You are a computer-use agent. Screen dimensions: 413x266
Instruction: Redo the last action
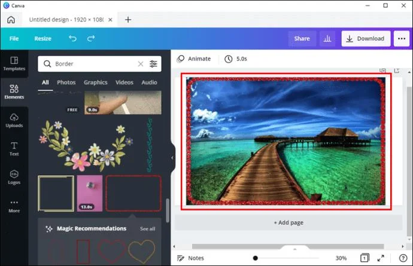point(91,38)
